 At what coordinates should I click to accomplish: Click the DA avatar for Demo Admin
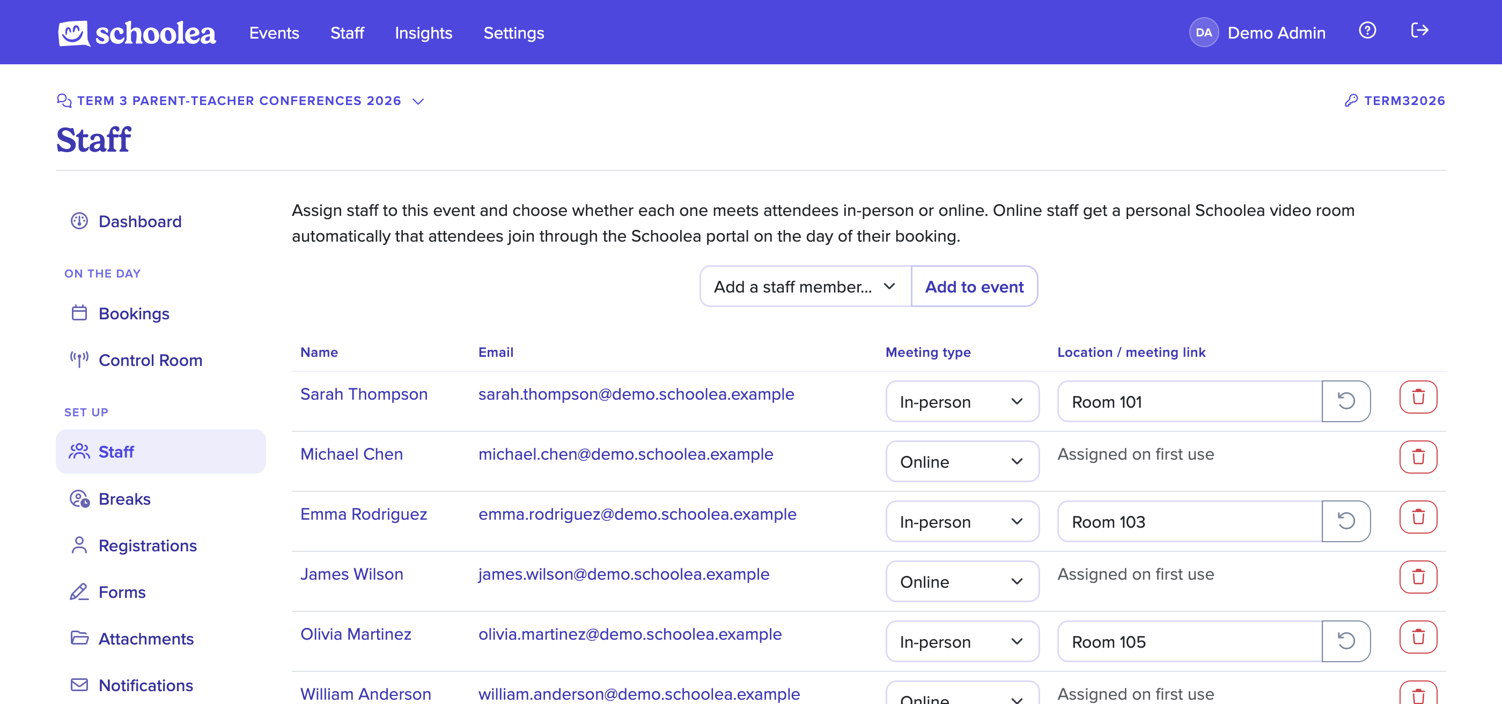pyautogui.click(x=1203, y=33)
